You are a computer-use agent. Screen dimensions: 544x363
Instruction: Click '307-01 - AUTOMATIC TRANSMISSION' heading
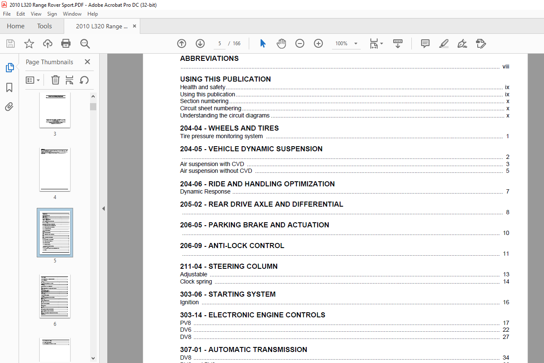243,349
